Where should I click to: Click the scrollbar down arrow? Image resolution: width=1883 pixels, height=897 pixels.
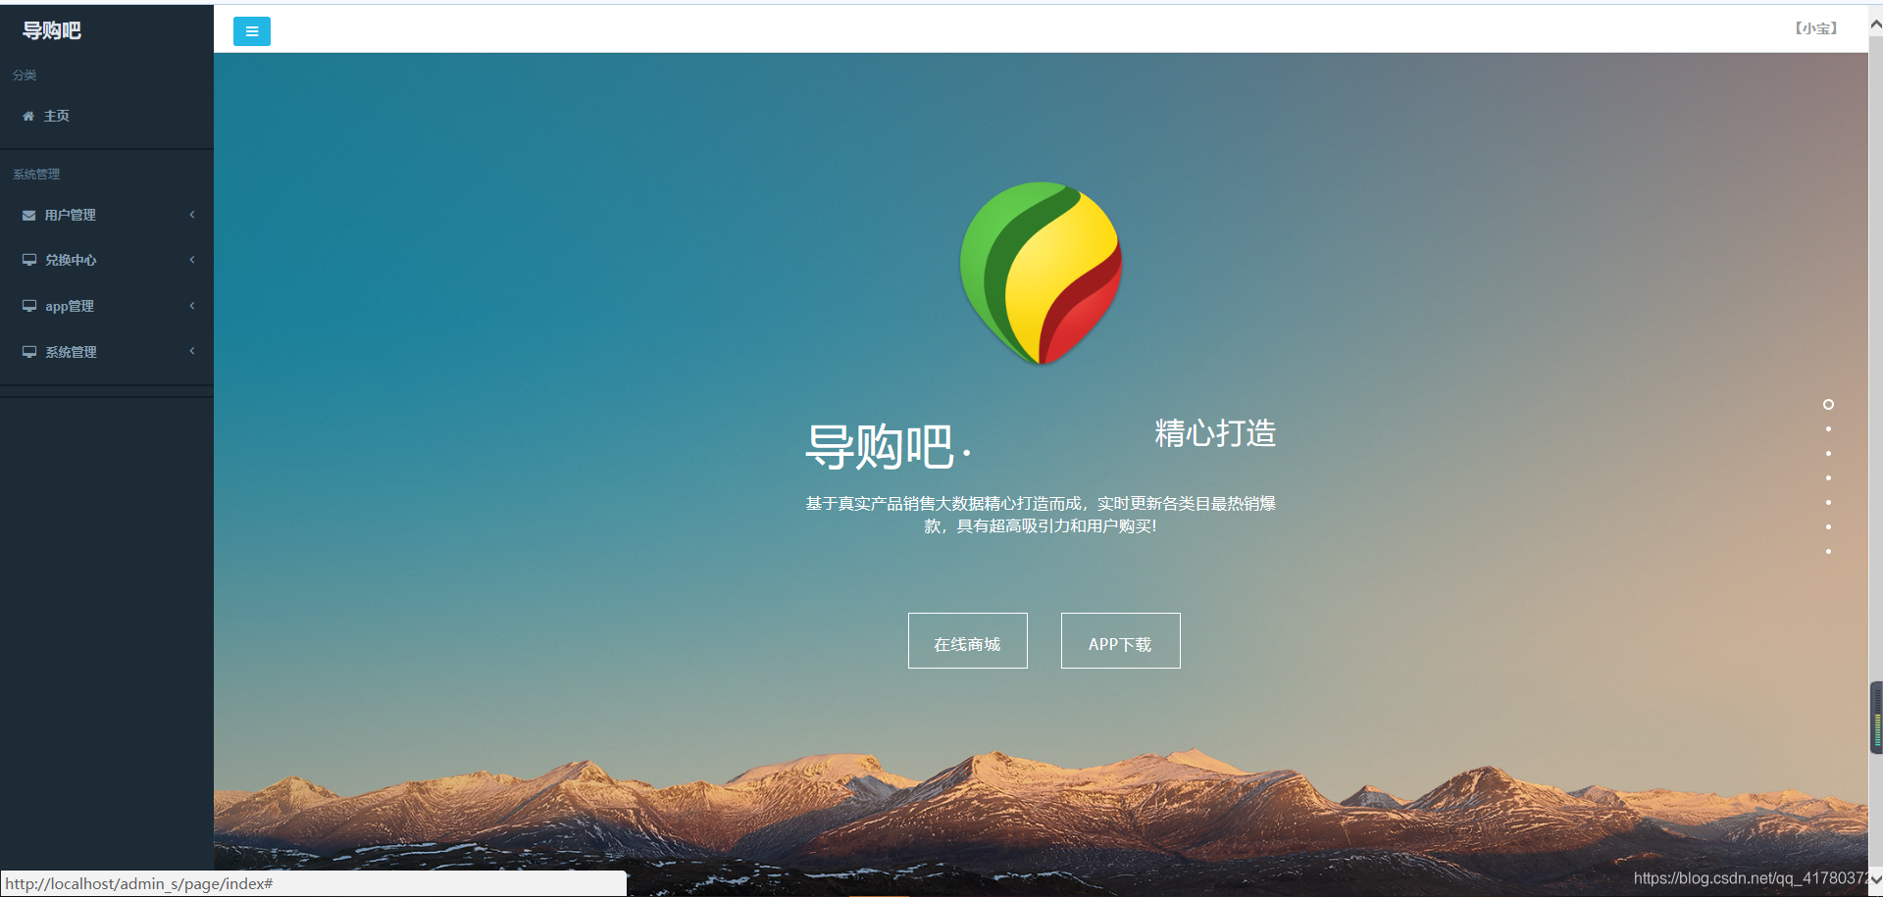click(1875, 879)
